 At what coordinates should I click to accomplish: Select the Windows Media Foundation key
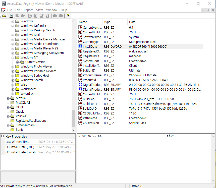(39, 44)
